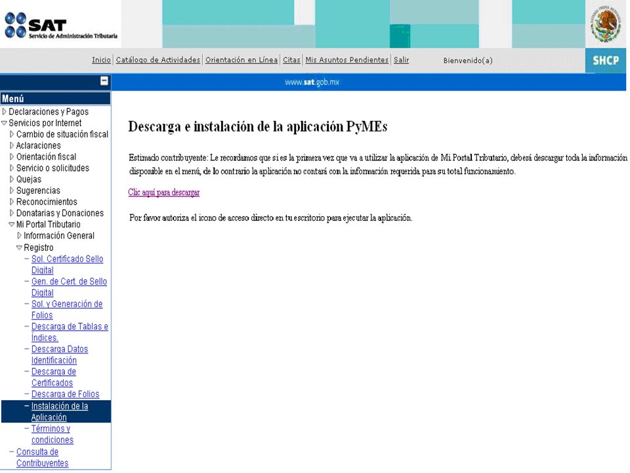Click the 'Bienvenido(a)' greeting text
630x473 pixels.
pos(468,60)
